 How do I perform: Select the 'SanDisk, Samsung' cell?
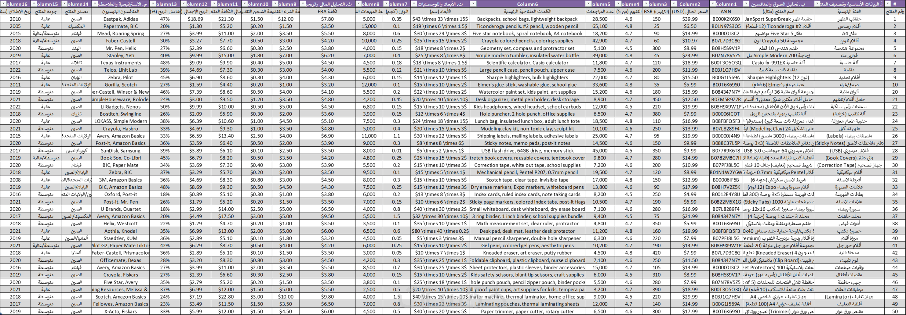point(120,151)
